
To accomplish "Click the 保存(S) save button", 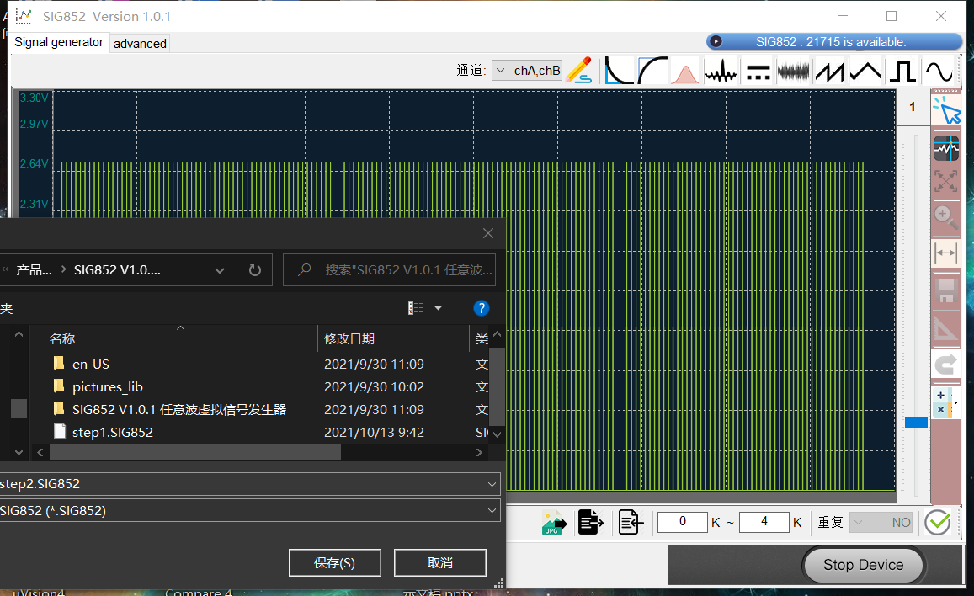I will [x=334, y=563].
